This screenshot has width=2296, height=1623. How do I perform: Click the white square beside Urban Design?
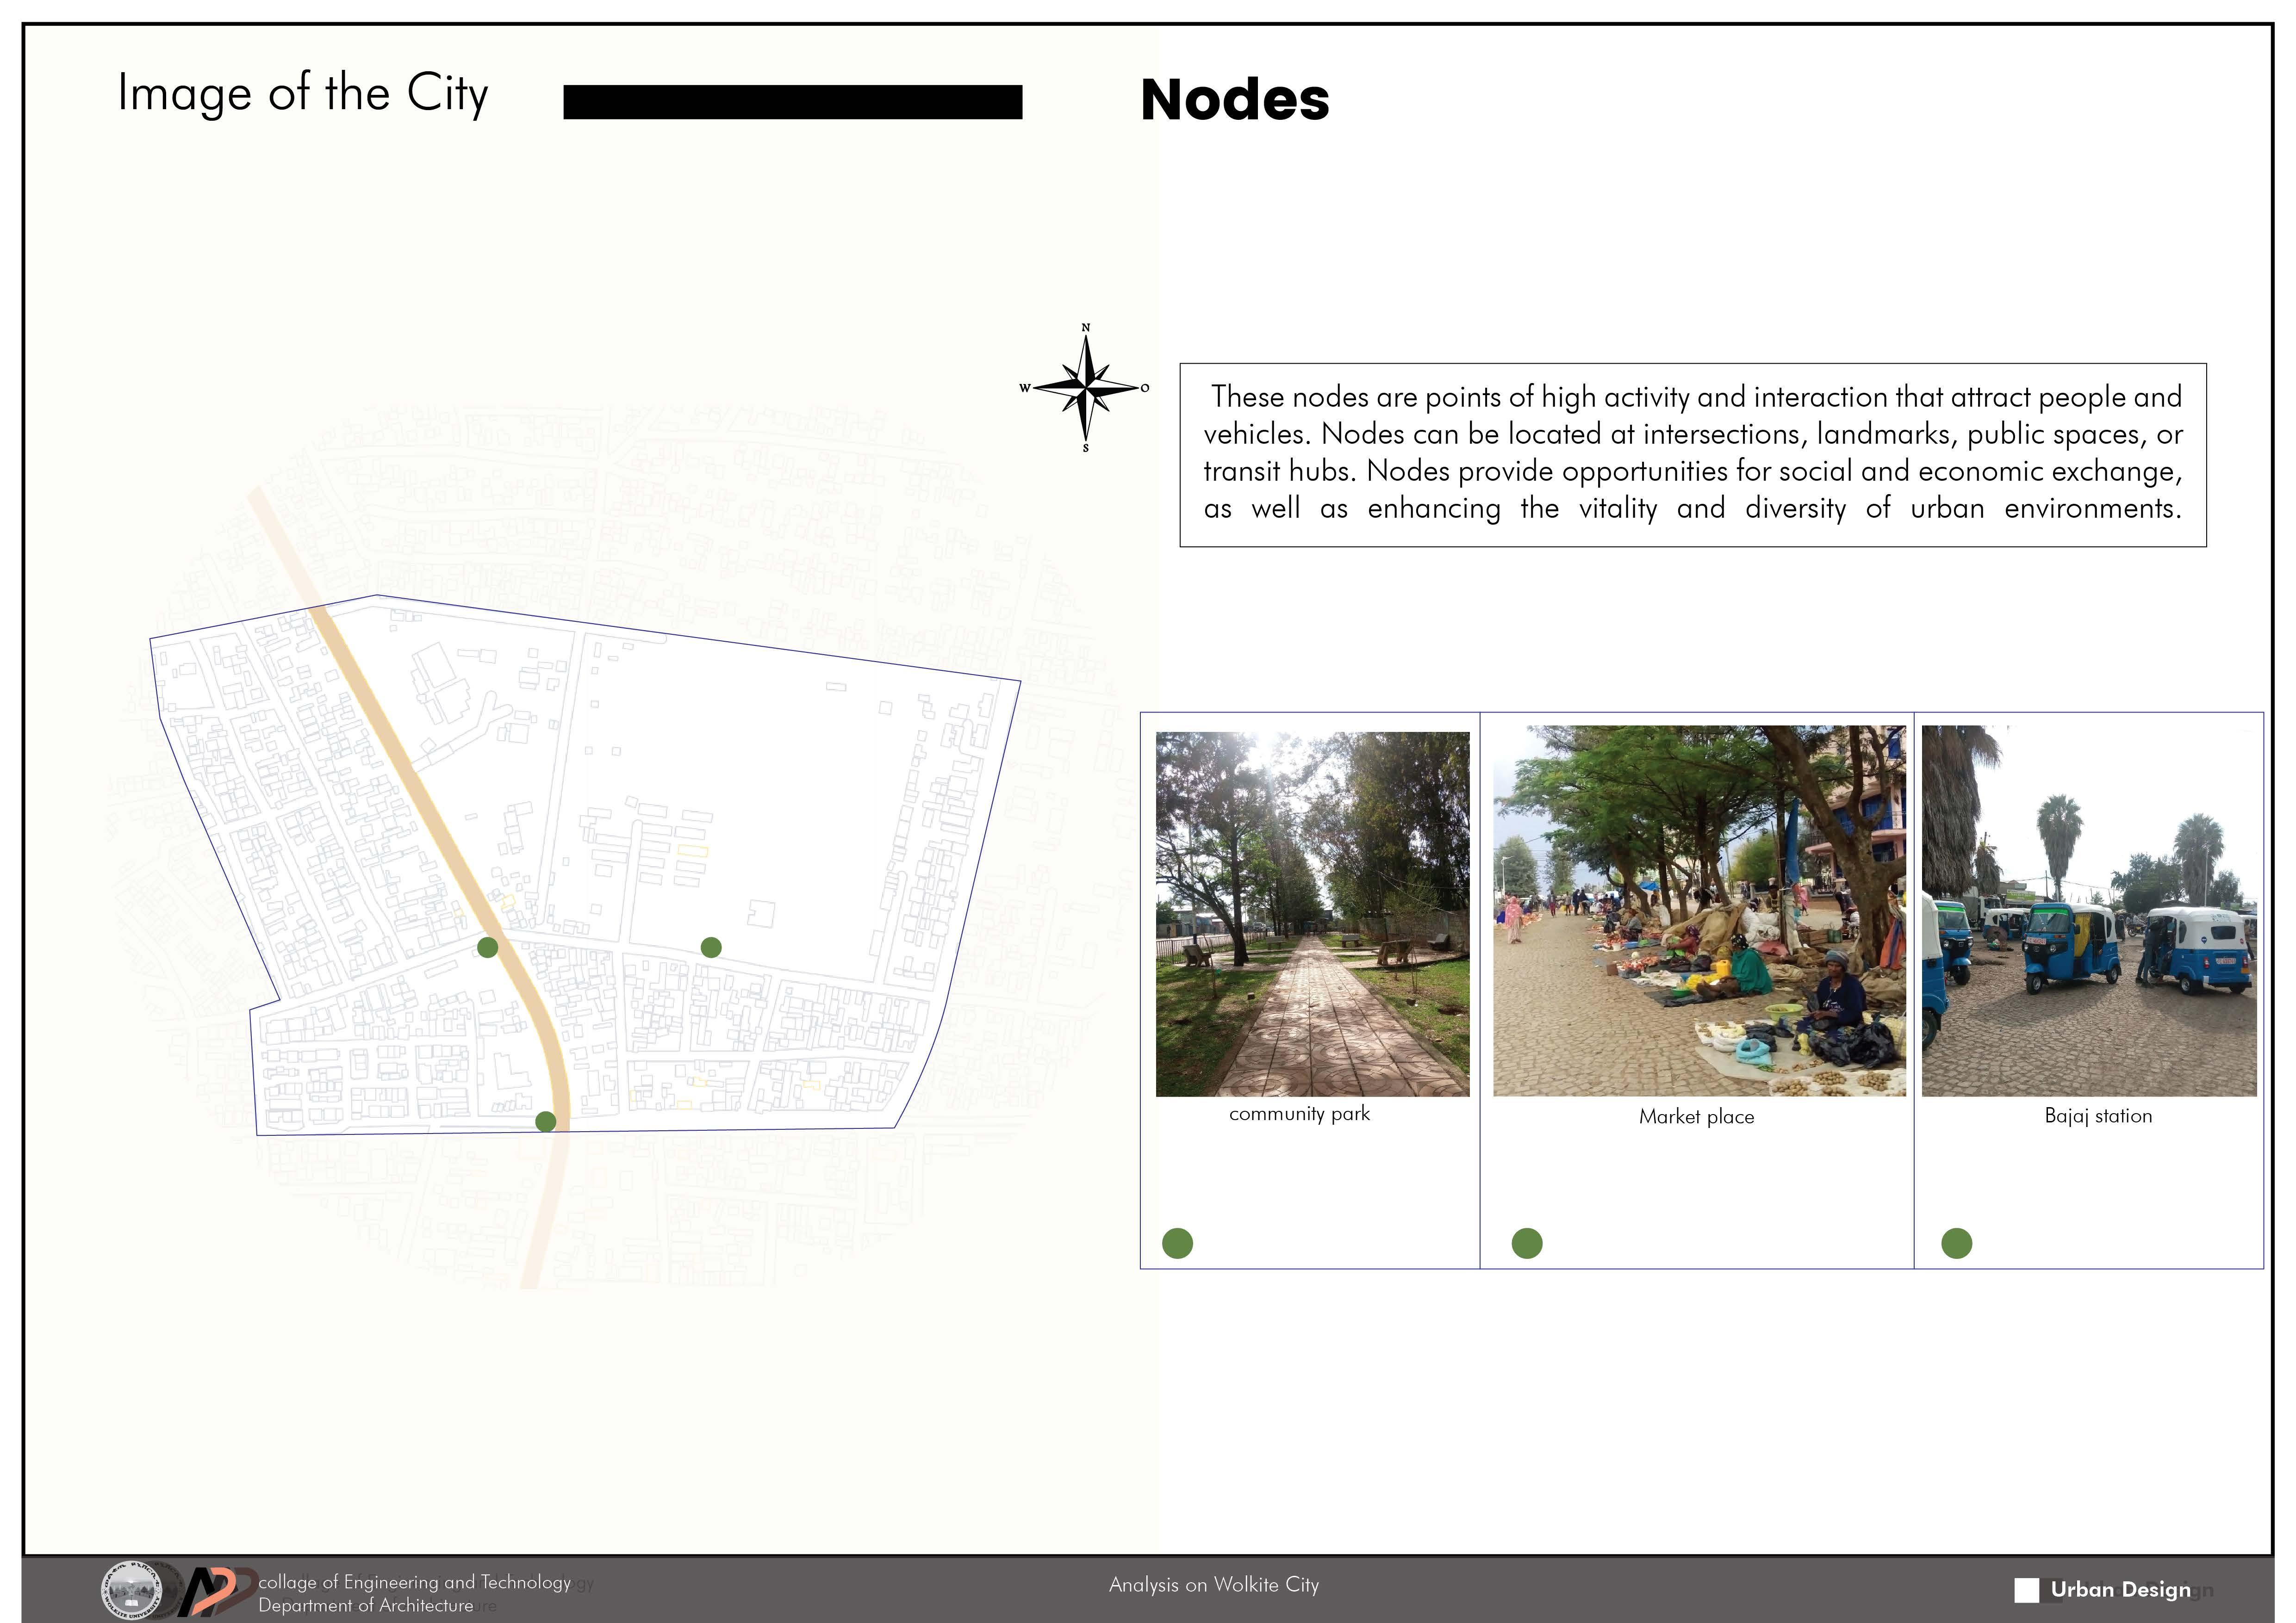pyautogui.click(x=2026, y=1590)
